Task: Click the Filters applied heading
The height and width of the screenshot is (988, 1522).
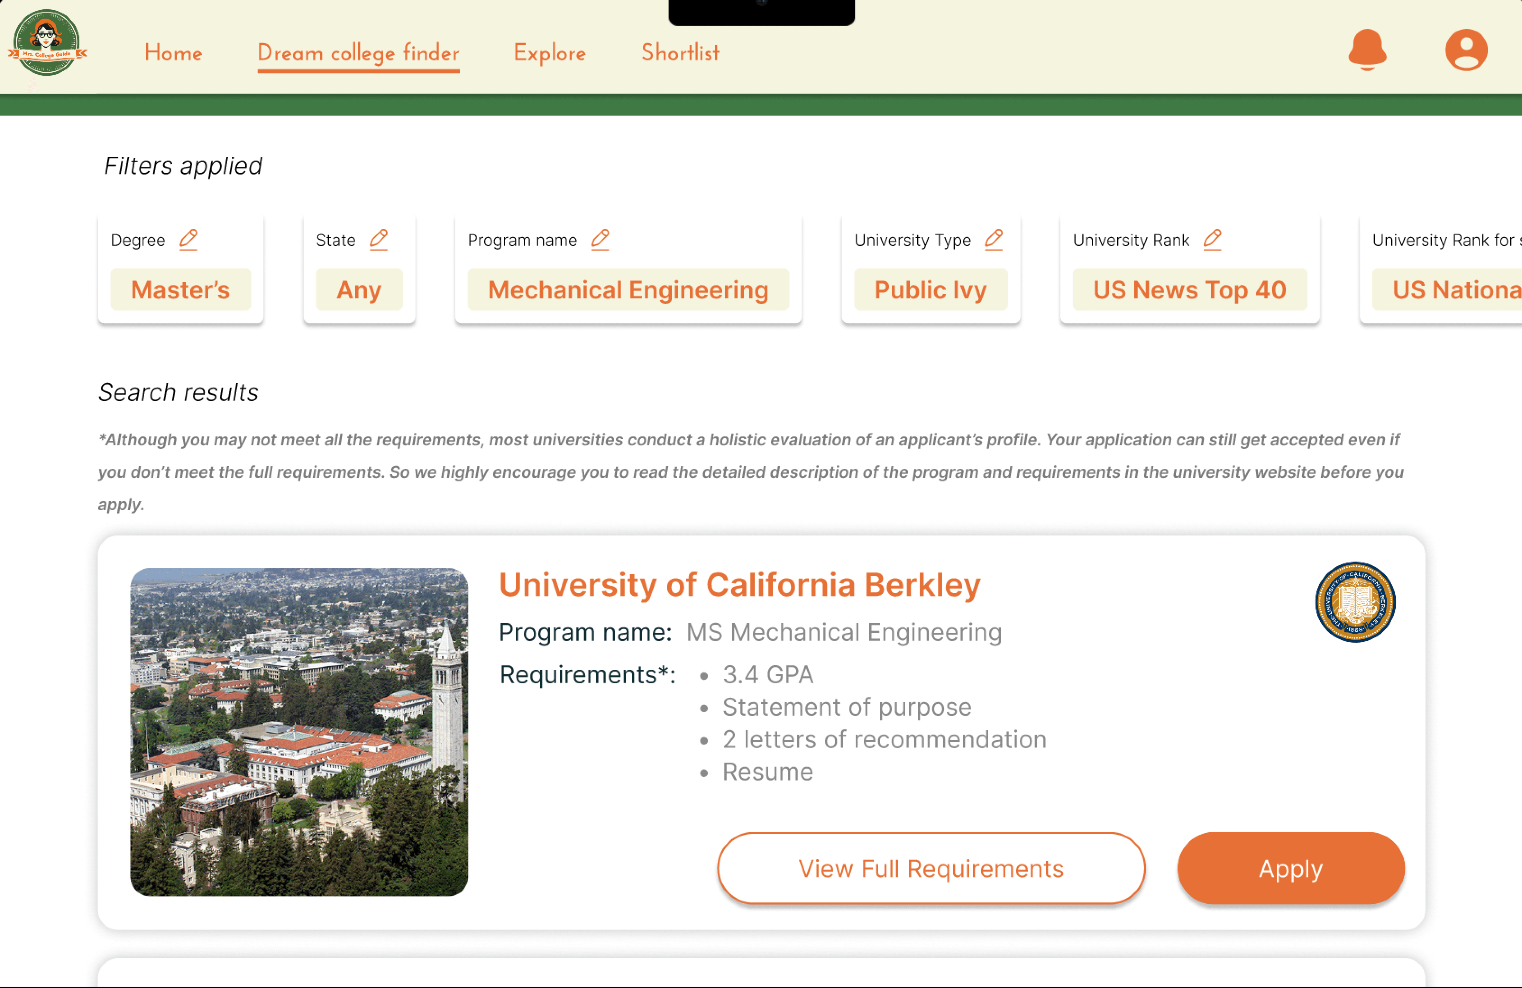Action: pos(183,166)
